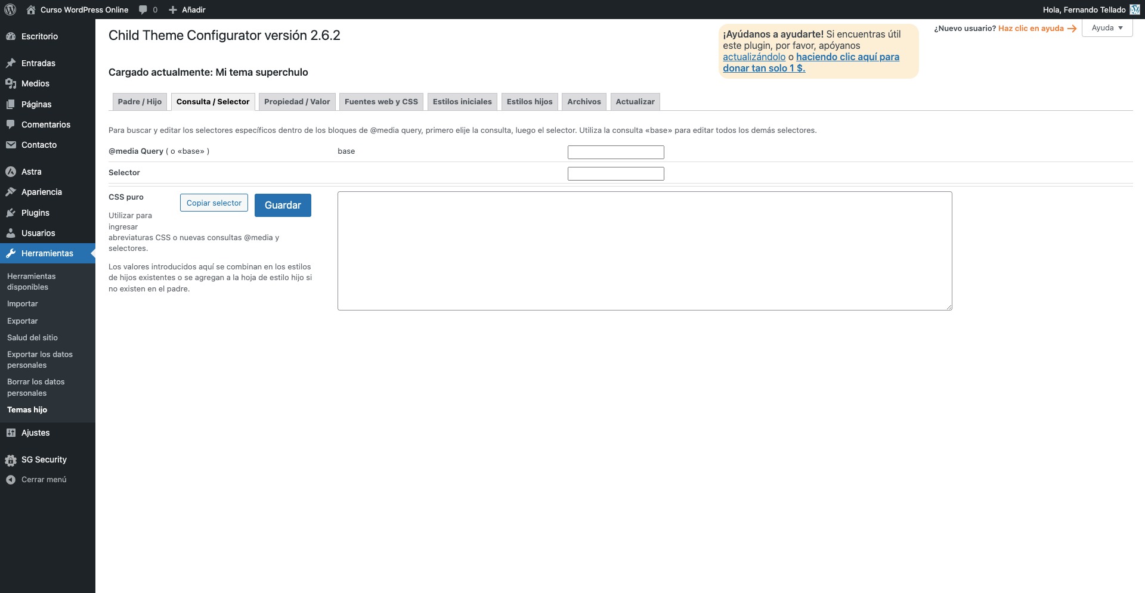The height and width of the screenshot is (593, 1145).
Task: Switch to the Estilos hijos tab
Action: [x=530, y=102]
